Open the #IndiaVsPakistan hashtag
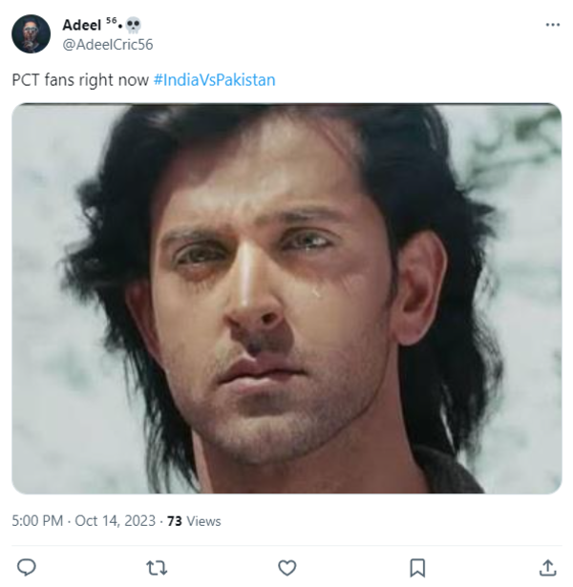 pyautogui.click(x=214, y=80)
